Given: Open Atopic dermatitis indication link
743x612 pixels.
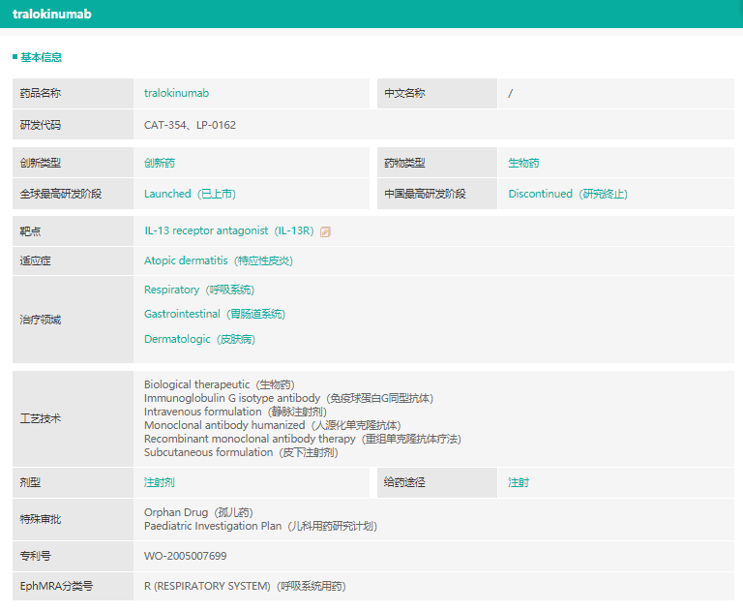Looking at the screenshot, I should pyautogui.click(x=219, y=260).
